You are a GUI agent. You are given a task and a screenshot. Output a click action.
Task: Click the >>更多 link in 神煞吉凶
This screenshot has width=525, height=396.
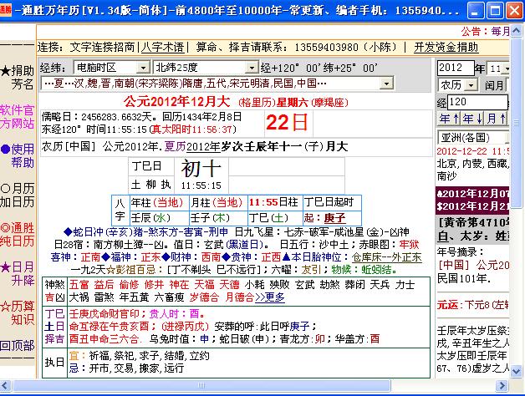(x=270, y=297)
